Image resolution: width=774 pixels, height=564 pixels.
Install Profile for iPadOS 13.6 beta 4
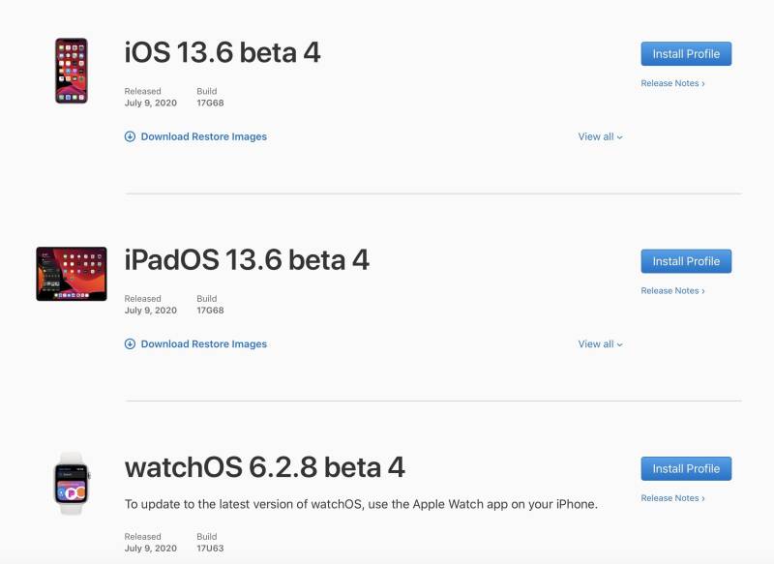point(686,261)
